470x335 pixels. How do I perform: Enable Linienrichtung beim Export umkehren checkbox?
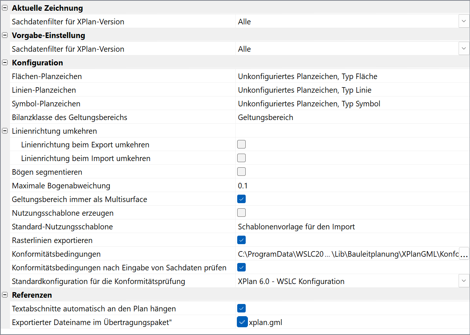click(x=241, y=144)
